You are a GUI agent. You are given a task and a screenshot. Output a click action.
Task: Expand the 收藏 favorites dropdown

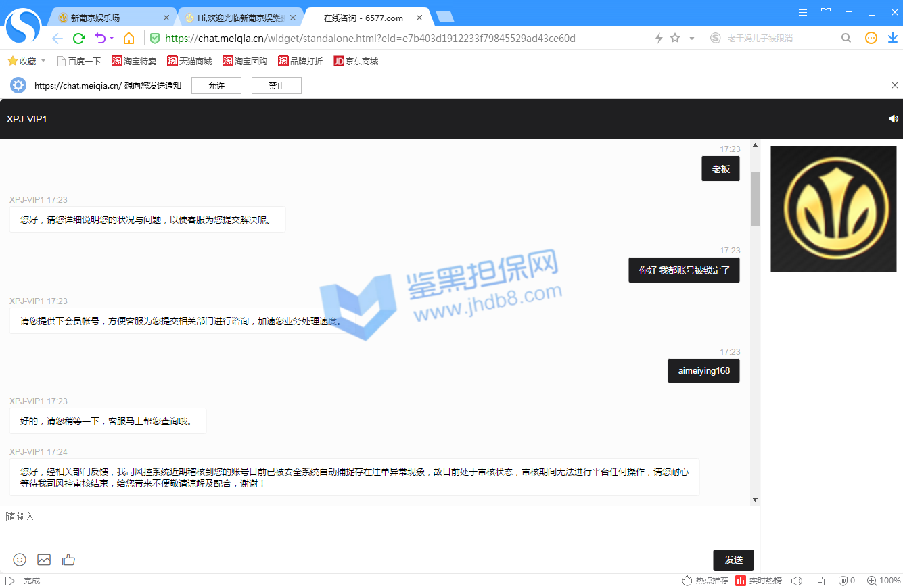(43, 61)
